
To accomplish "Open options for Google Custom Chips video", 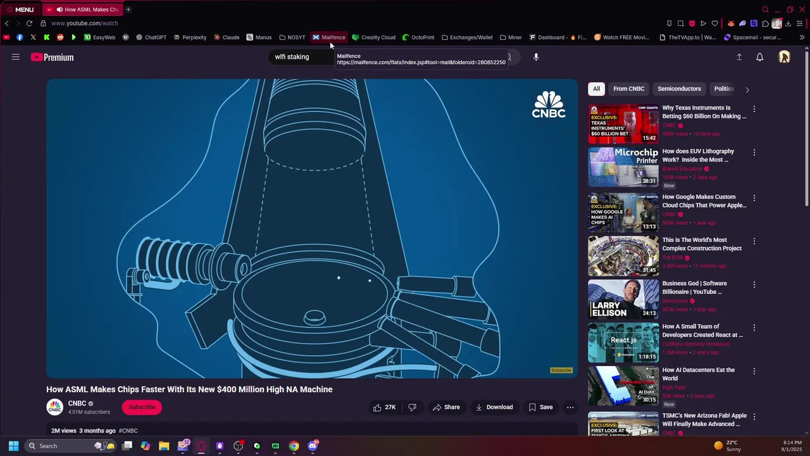I will (754, 198).
